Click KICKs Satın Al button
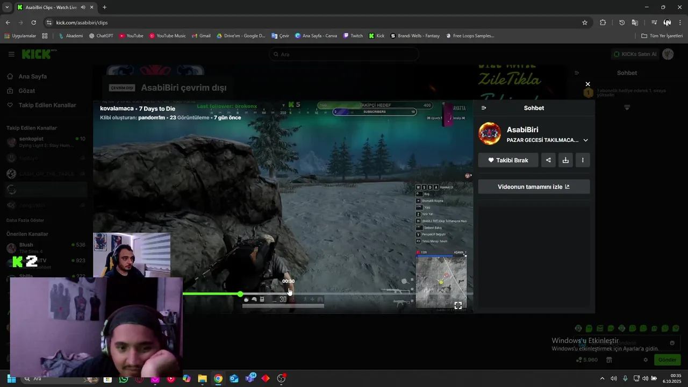688x387 pixels. point(635,54)
